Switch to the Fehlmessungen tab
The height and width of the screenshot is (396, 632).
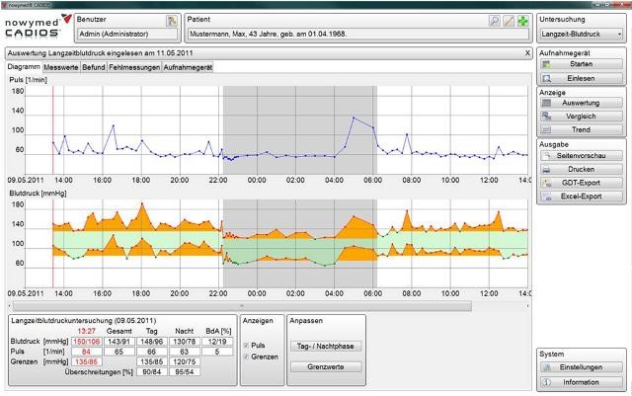click(134, 67)
